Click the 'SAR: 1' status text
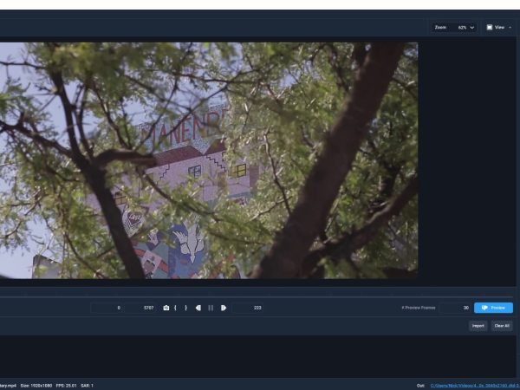Image resolution: width=520 pixels, height=390 pixels. pyautogui.click(x=87, y=386)
